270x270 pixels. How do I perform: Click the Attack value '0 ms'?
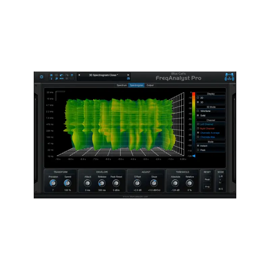click(87, 190)
